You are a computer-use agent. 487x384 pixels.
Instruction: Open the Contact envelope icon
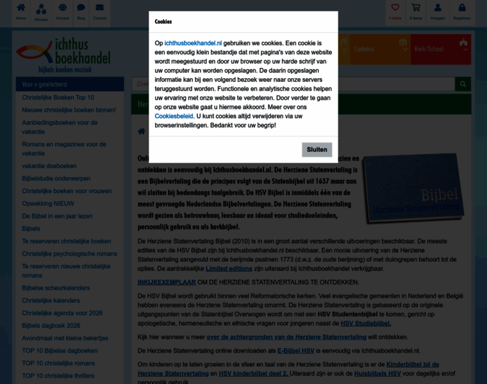[x=100, y=12]
